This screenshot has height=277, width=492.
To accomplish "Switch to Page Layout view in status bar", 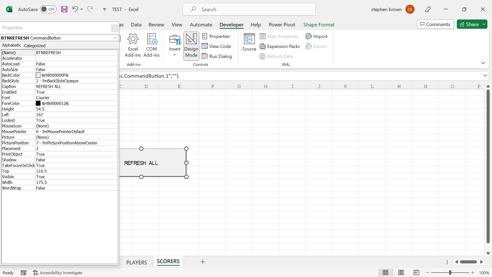I will 401,273.
